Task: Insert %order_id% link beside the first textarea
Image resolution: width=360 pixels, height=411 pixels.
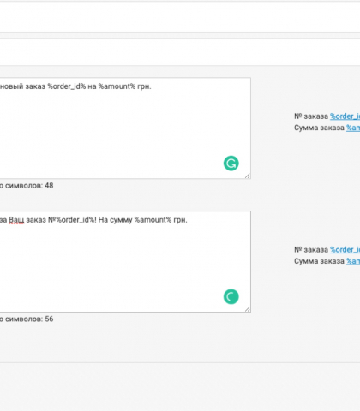Action: tap(345, 116)
